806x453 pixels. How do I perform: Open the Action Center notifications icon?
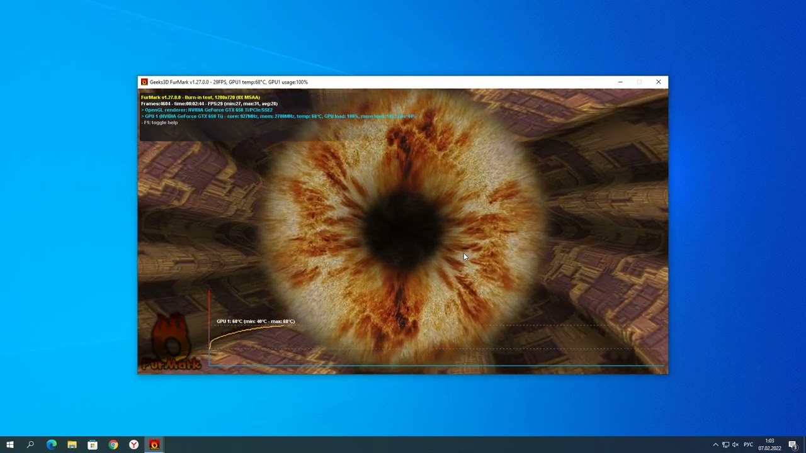click(x=793, y=445)
